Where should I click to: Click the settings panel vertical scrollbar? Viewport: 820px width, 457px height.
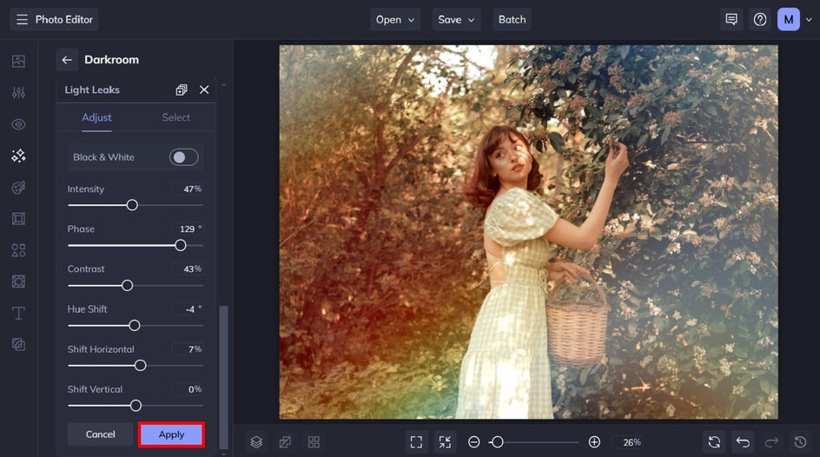[223, 377]
